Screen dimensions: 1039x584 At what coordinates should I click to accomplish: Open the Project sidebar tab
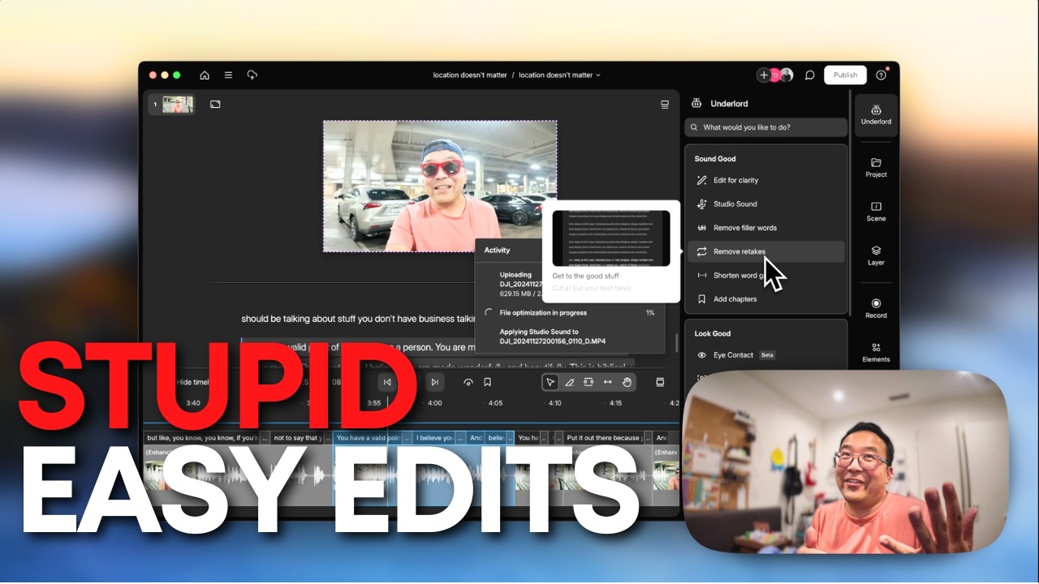876,167
